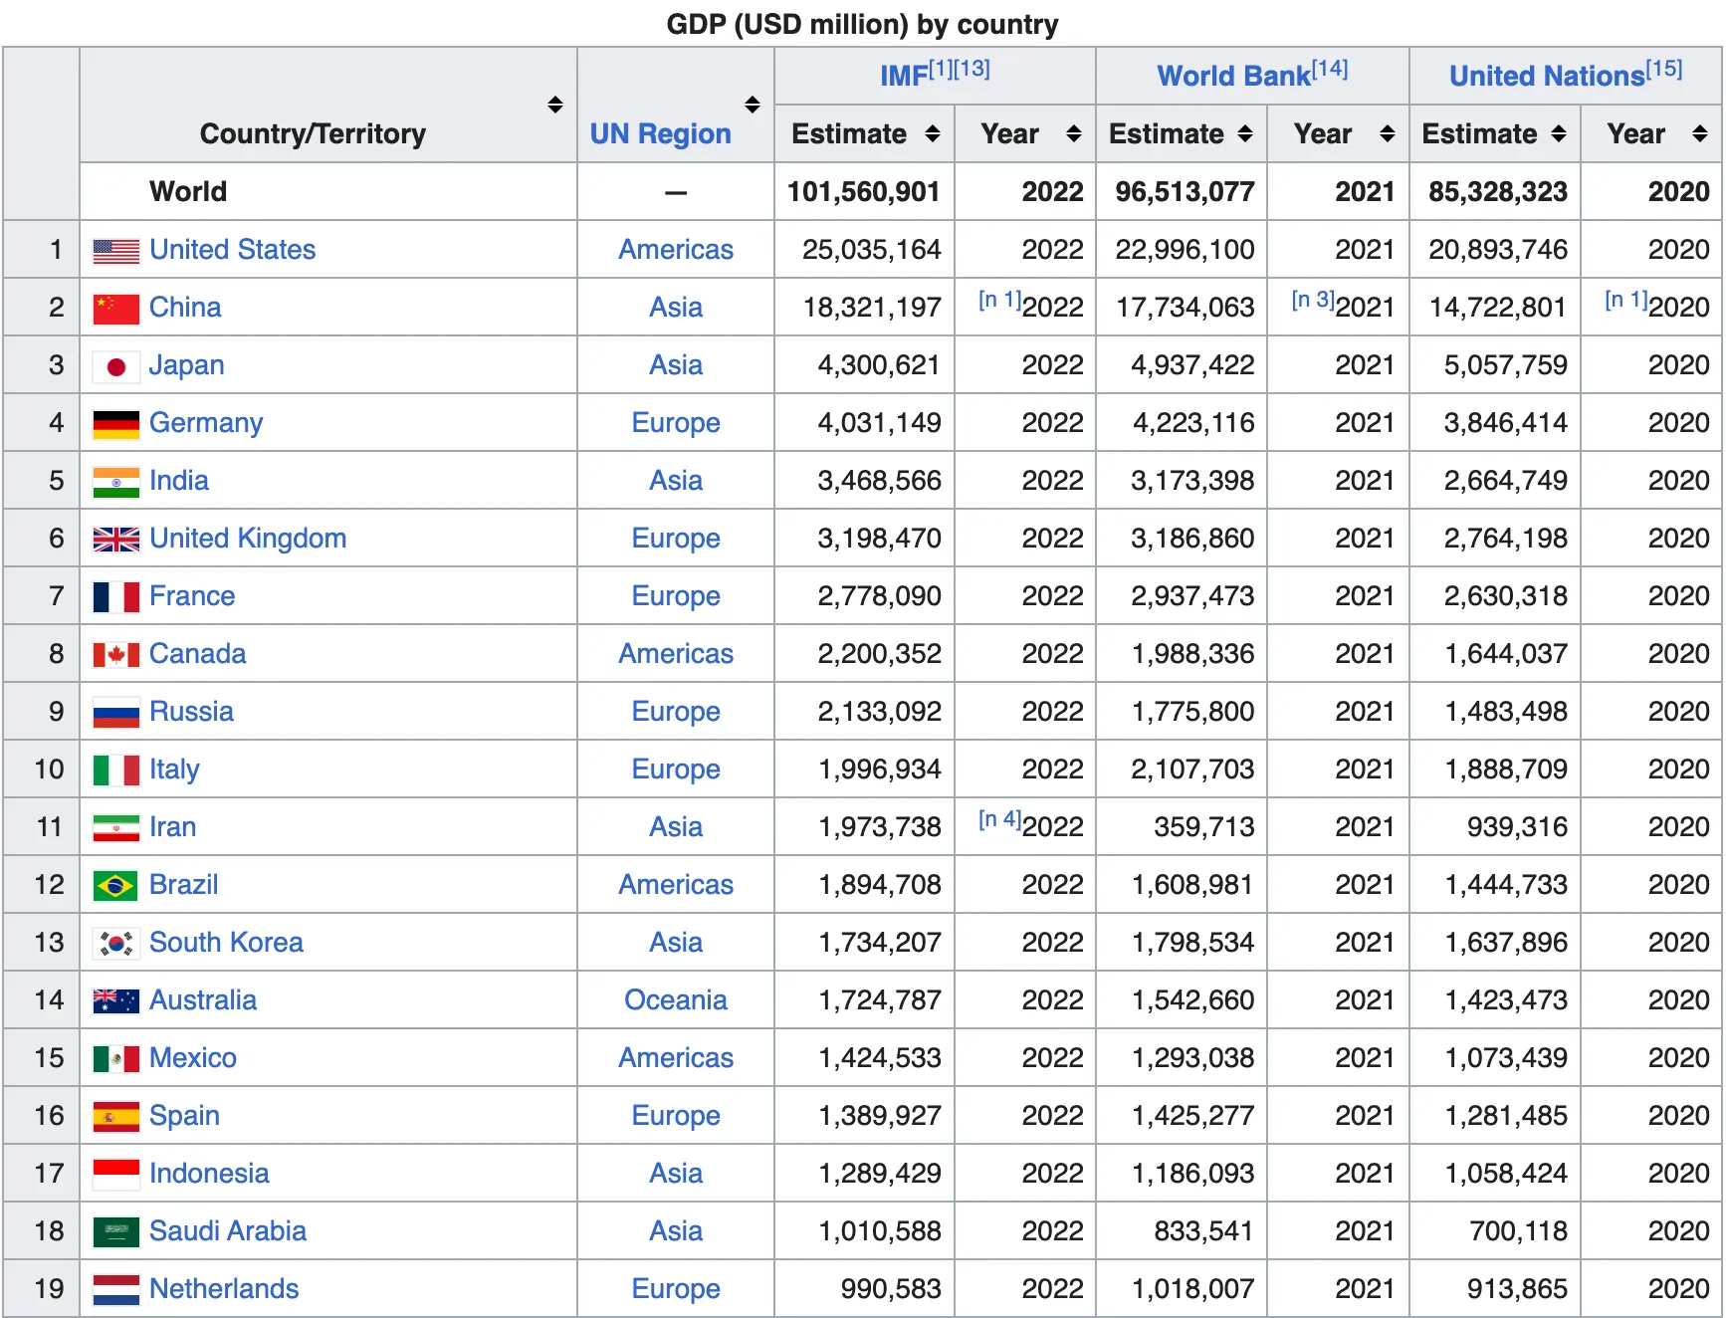Click the Russia flag icon

click(x=115, y=713)
